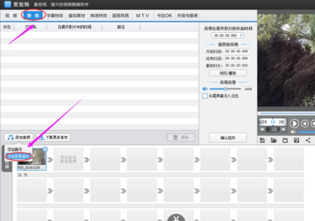The width and height of the screenshot is (315, 221).
Task: Open the 画面风格 tab
Action: point(120,15)
